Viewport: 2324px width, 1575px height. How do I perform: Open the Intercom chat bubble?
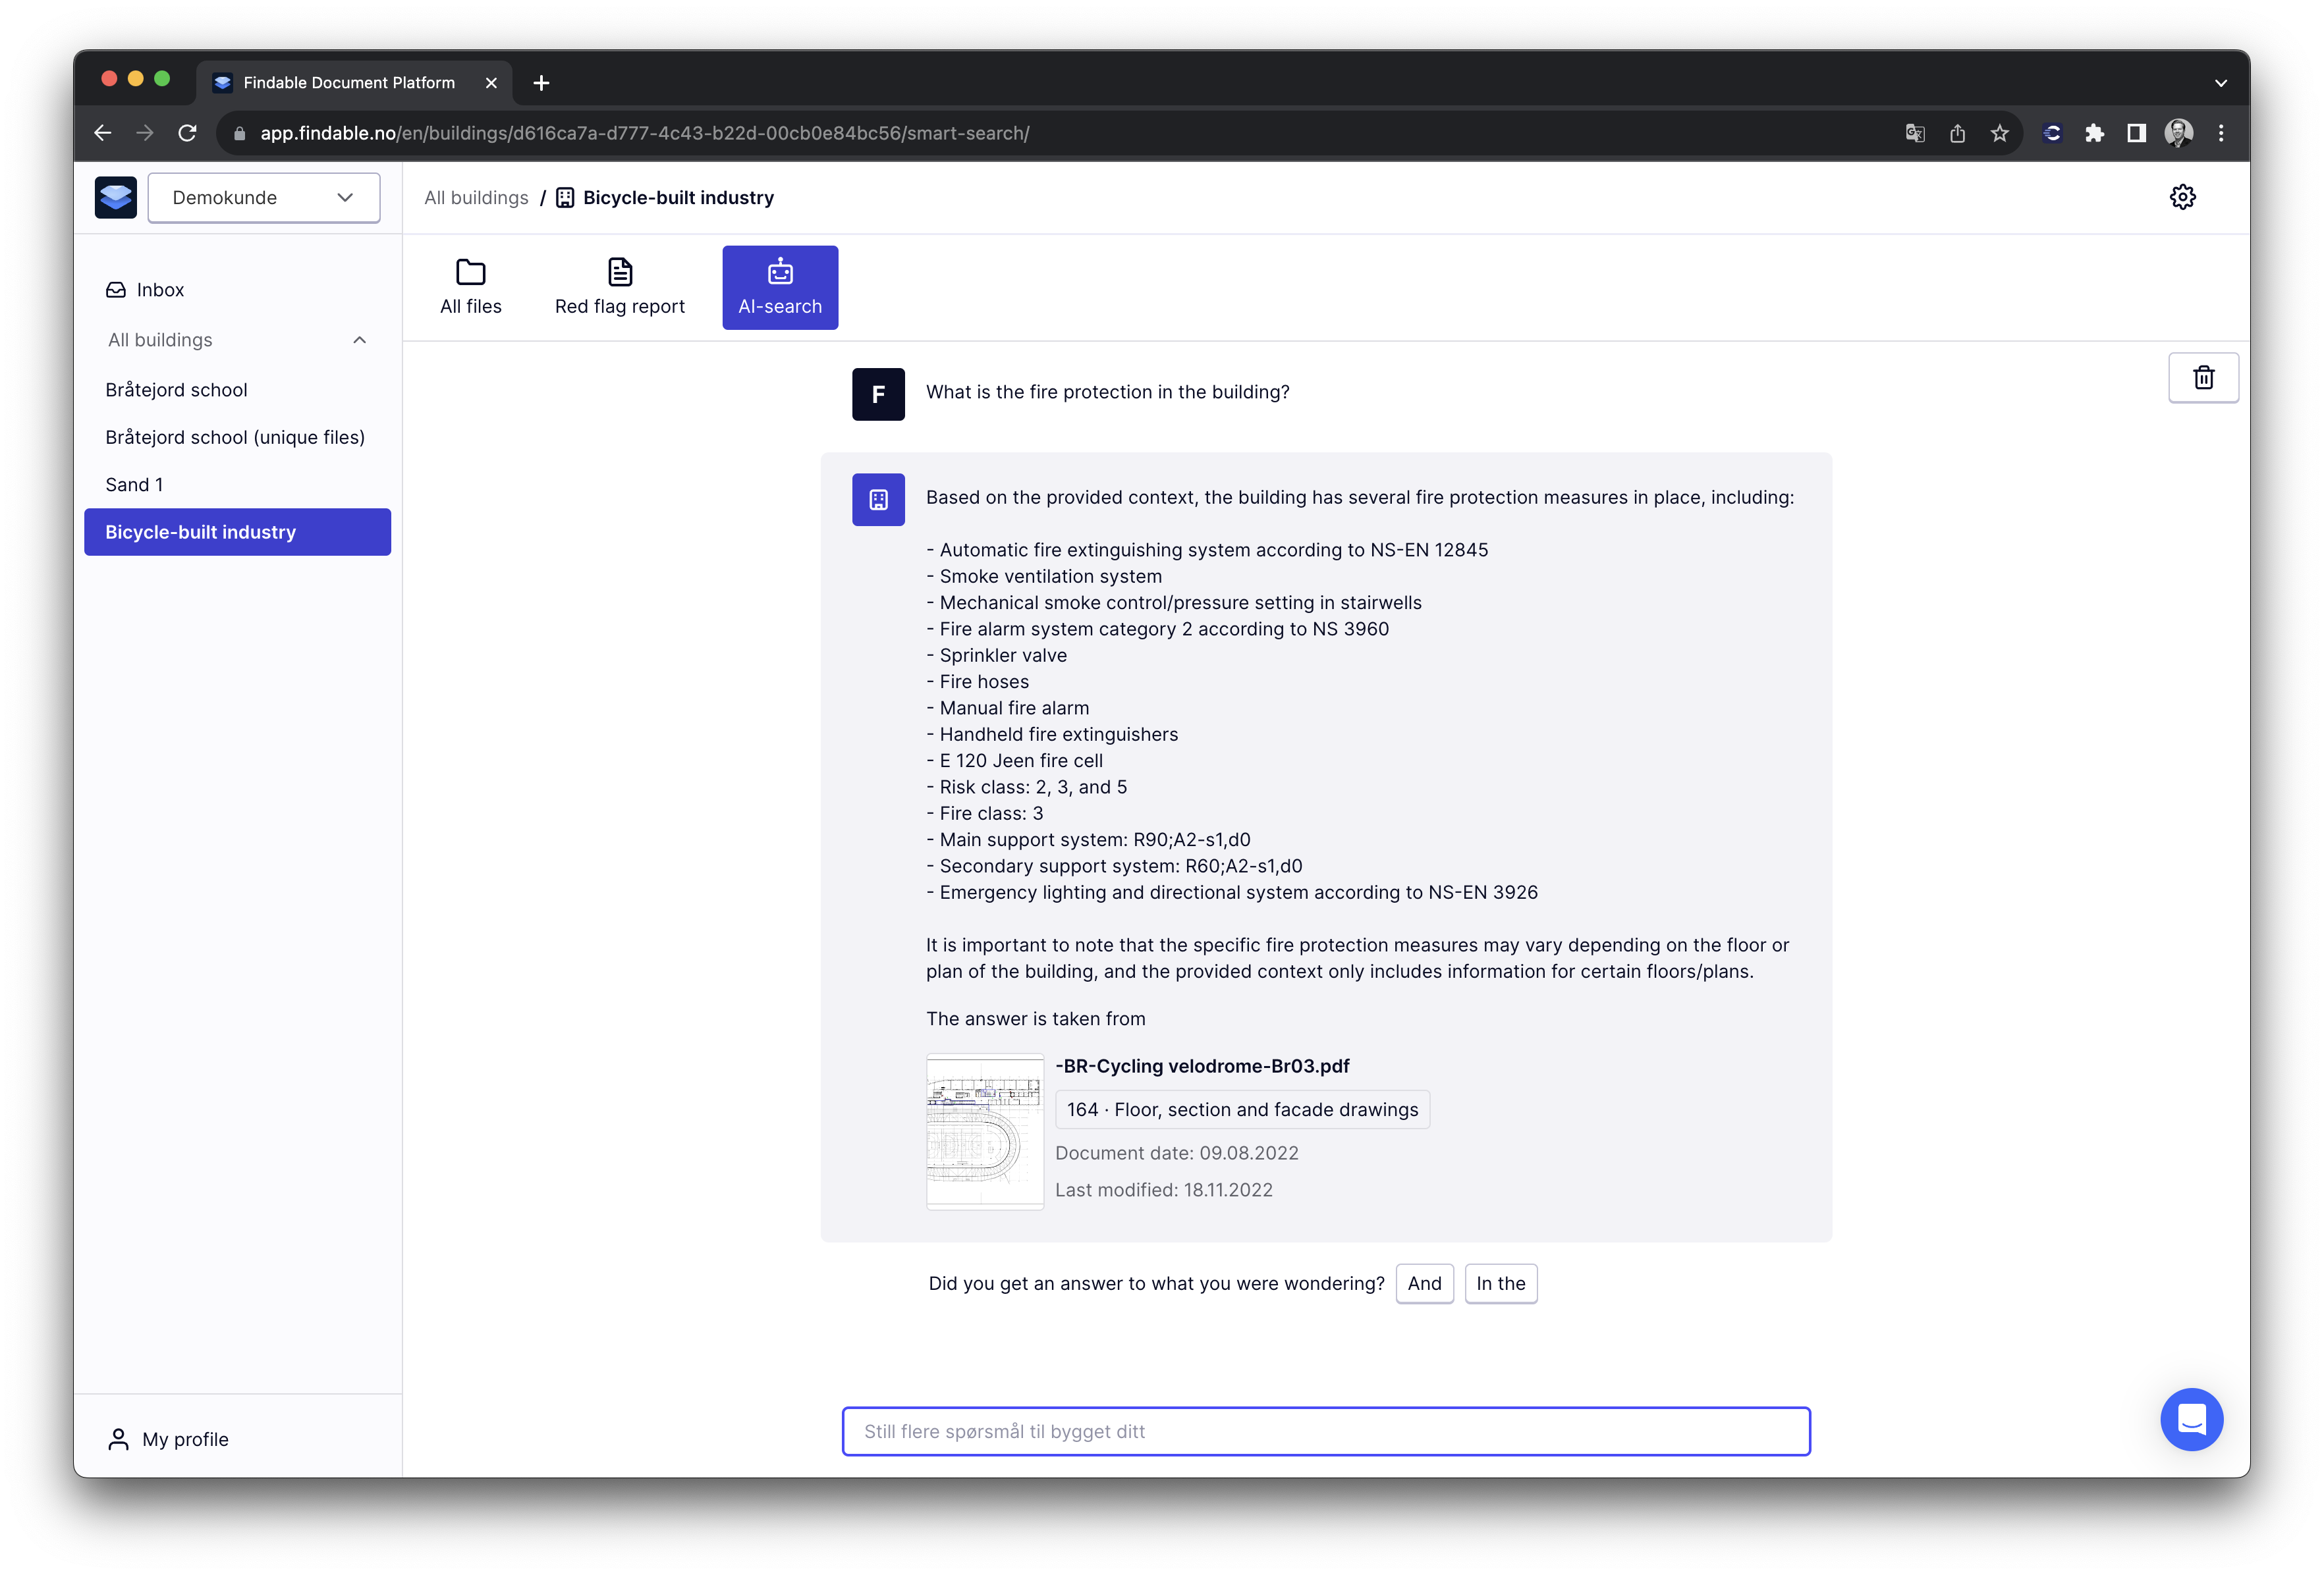click(2191, 1418)
